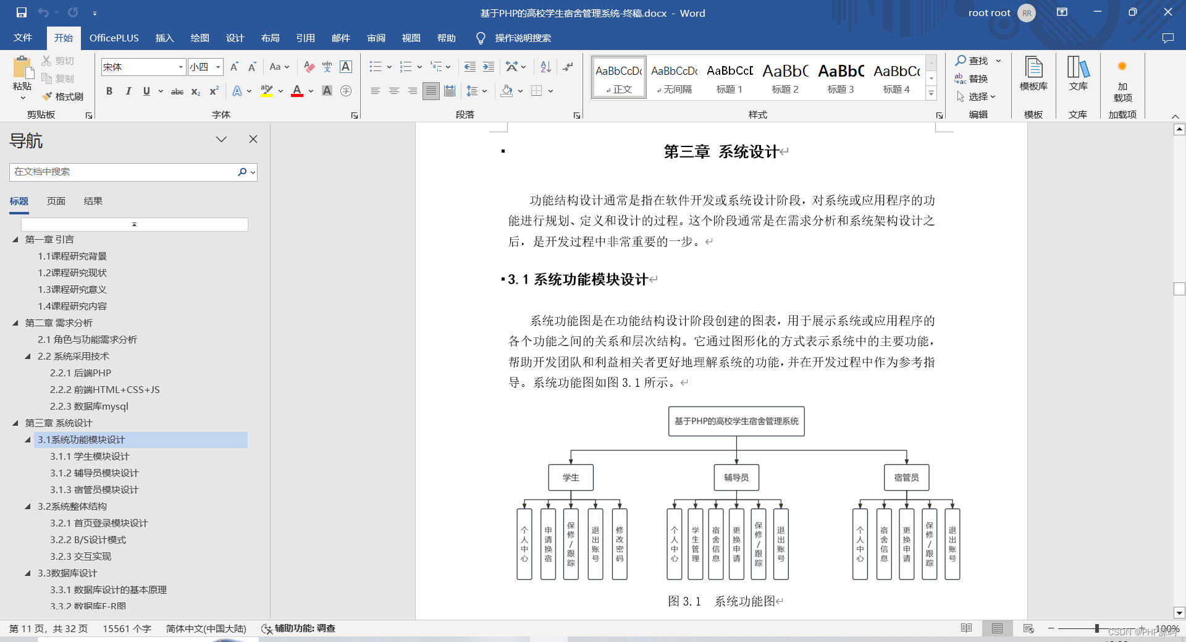Image resolution: width=1186 pixels, height=642 pixels.
Task: Apply the 标题 1 heading style
Action: [x=730, y=77]
